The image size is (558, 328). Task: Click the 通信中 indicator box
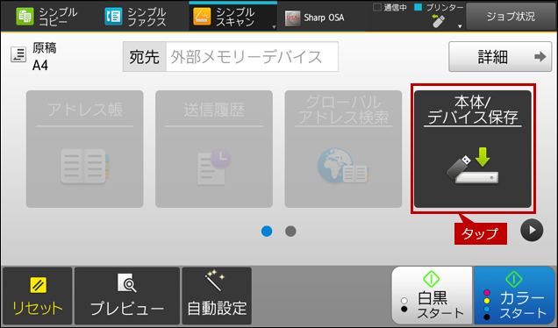(x=377, y=7)
